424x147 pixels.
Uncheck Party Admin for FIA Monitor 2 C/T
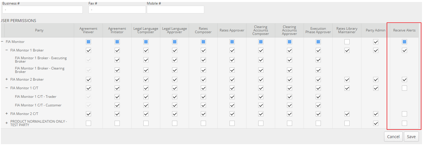tap(376, 114)
